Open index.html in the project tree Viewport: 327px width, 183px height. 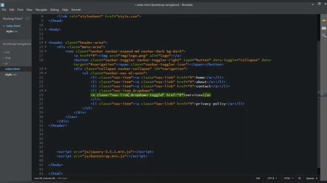click(x=12, y=69)
